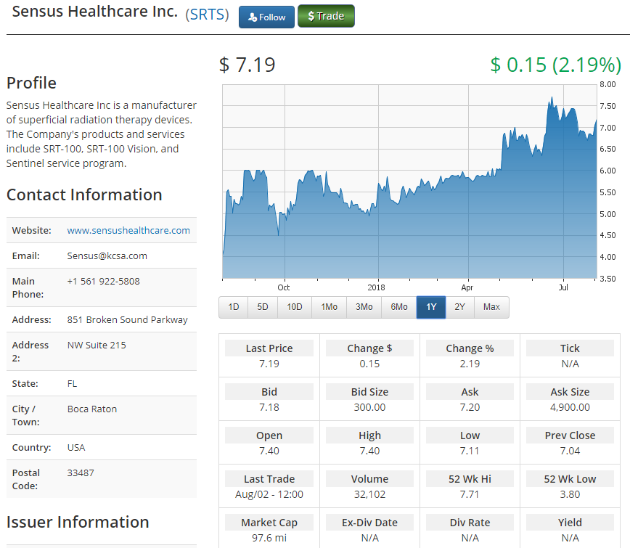The height and width of the screenshot is (548, 630).
Task: Select the 1D chart timeframe
Action: 233,307
